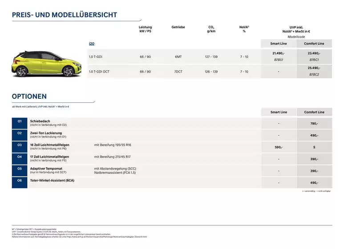Click the NoVA % column header
The image size is (344, 249).
[x=244, y=29]
